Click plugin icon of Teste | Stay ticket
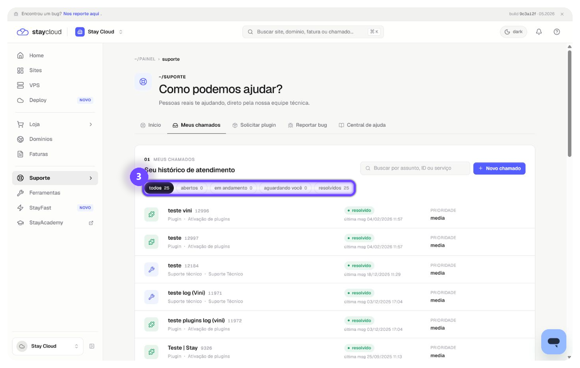 point(151,352)
